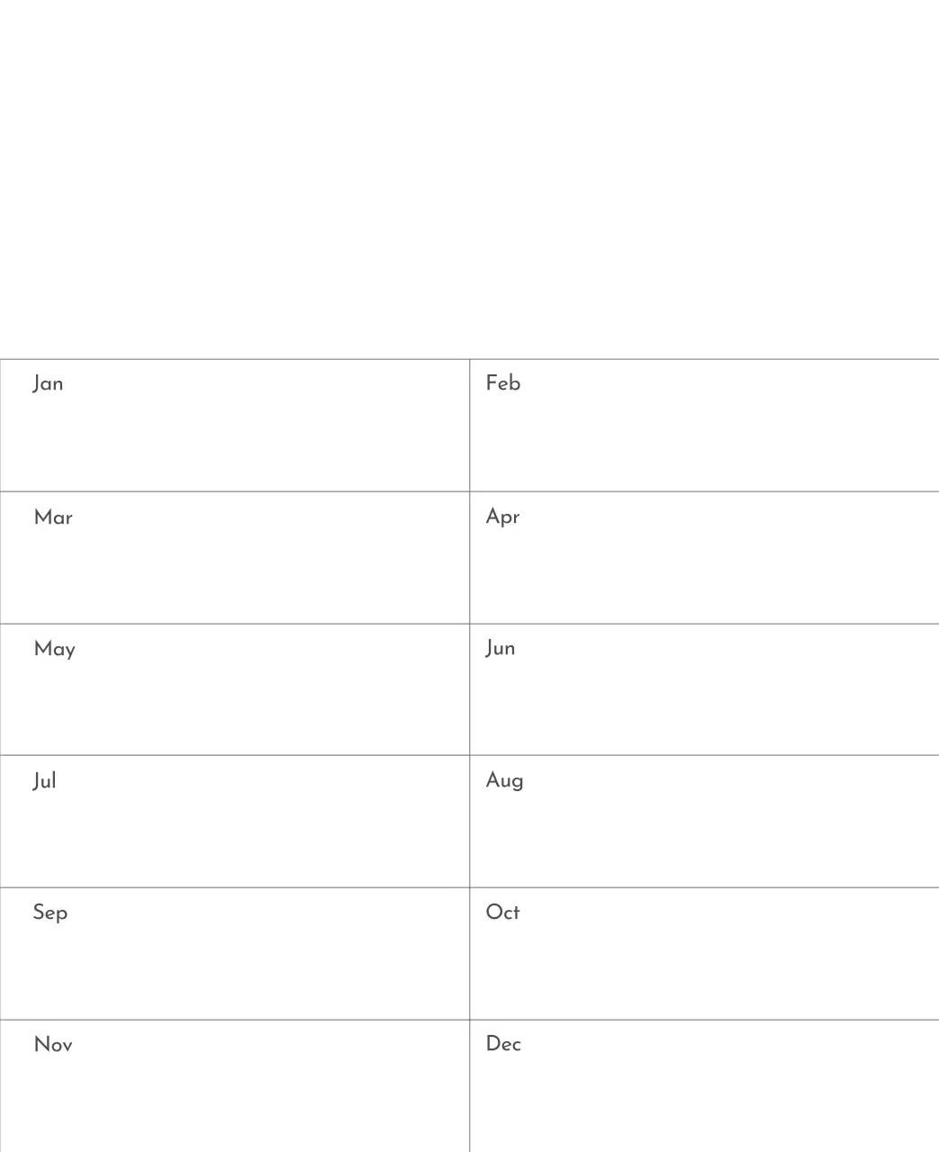The image size is (939, 1152).
Task: Click the May month label
Action: coord(54,649)
